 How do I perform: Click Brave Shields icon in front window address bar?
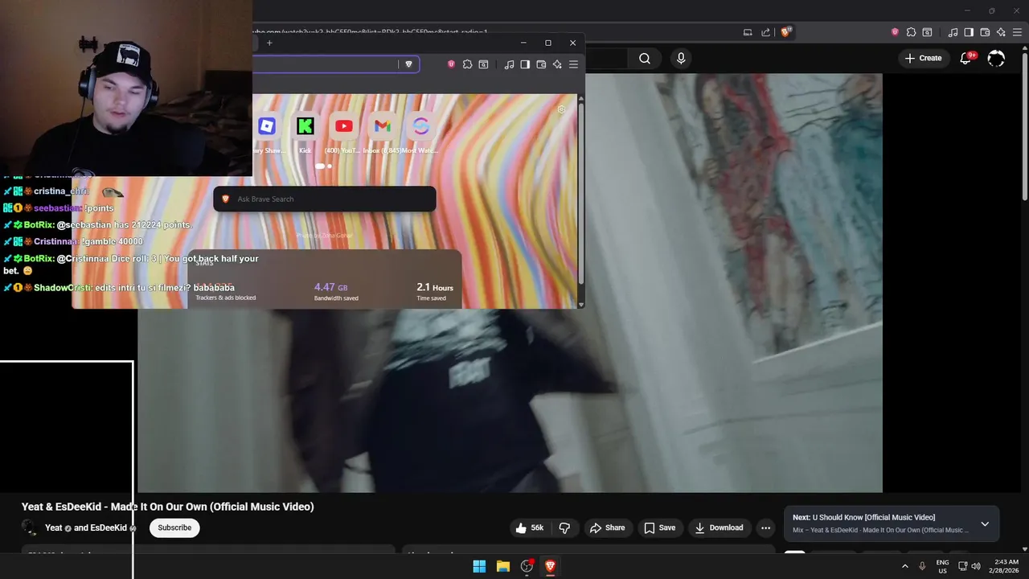point(408,64)
